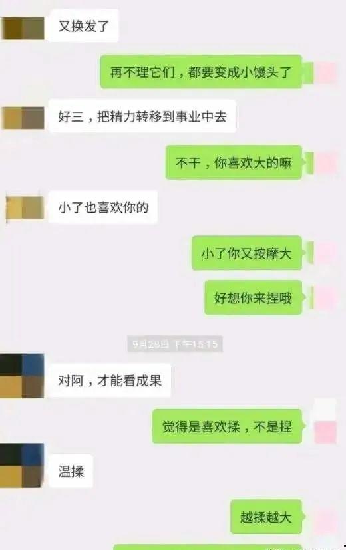Click the white bubble '小了也喜欢你的'
346x550 pixels.
coord(103,207)
